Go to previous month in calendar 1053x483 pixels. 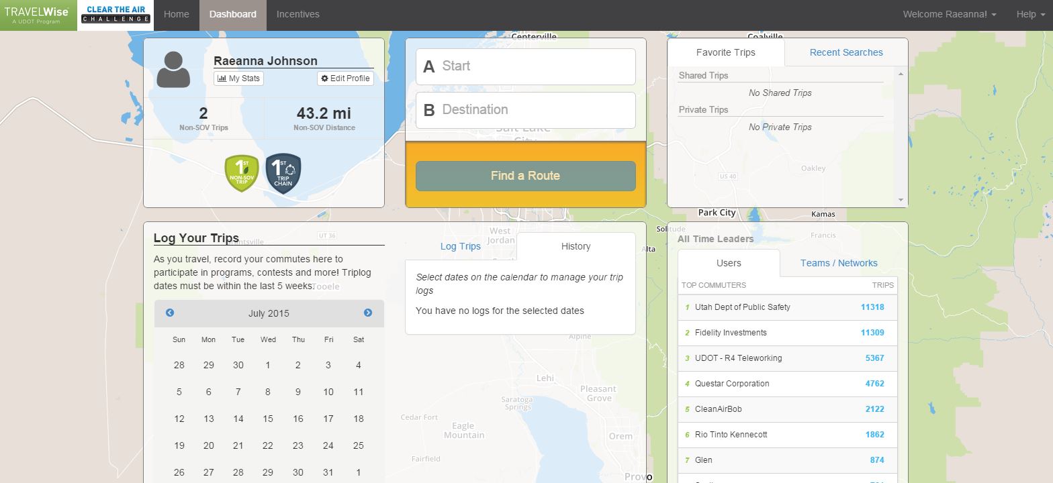pyautogui.click(x=170, y=313)
